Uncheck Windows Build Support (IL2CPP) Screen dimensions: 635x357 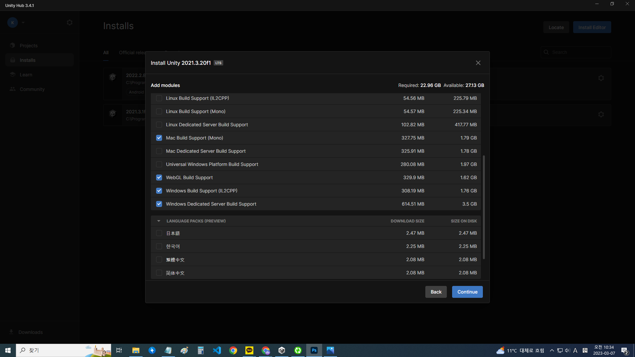159,191
